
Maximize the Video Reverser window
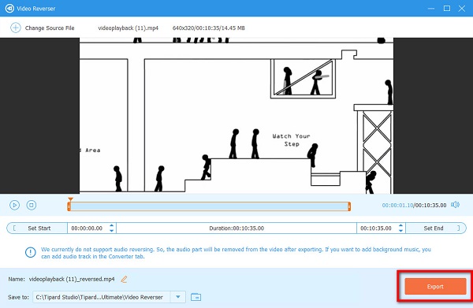pyautogui.click(x=447, y=9)
